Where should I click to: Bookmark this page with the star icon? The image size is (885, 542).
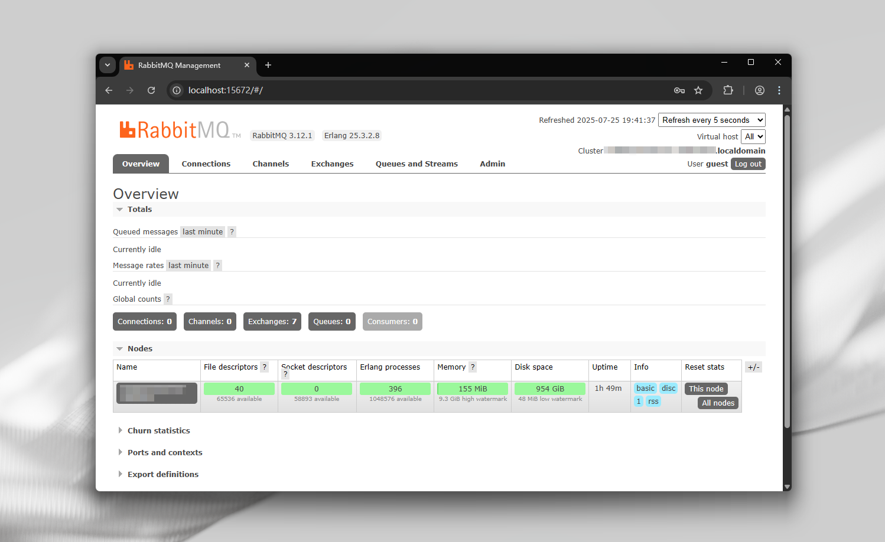pos(698,90)
